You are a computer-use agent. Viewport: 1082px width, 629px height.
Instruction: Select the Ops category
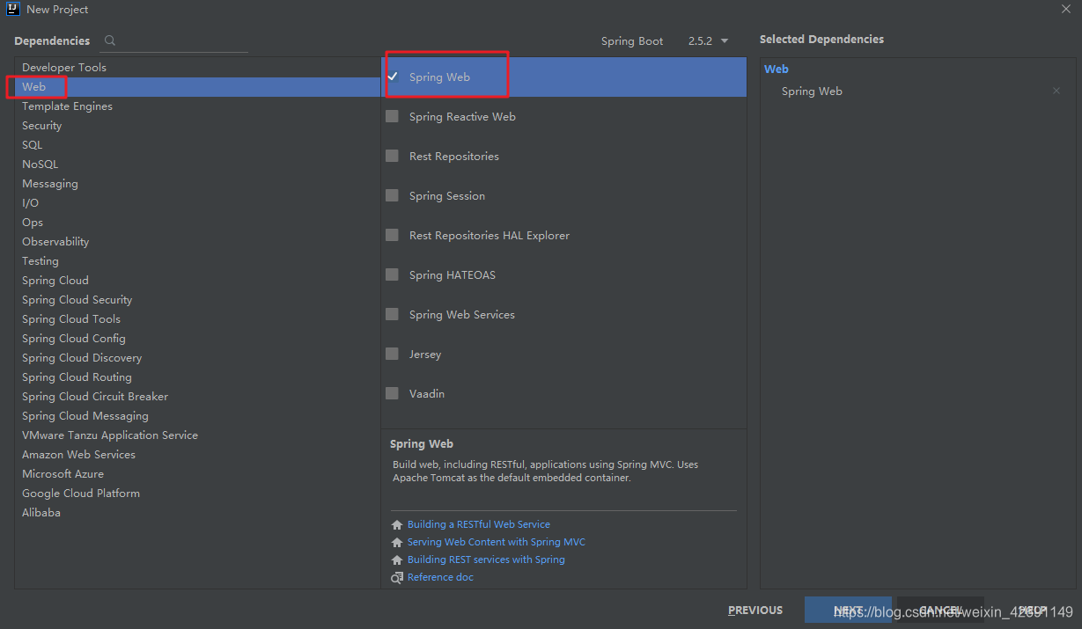click(197, 223)
